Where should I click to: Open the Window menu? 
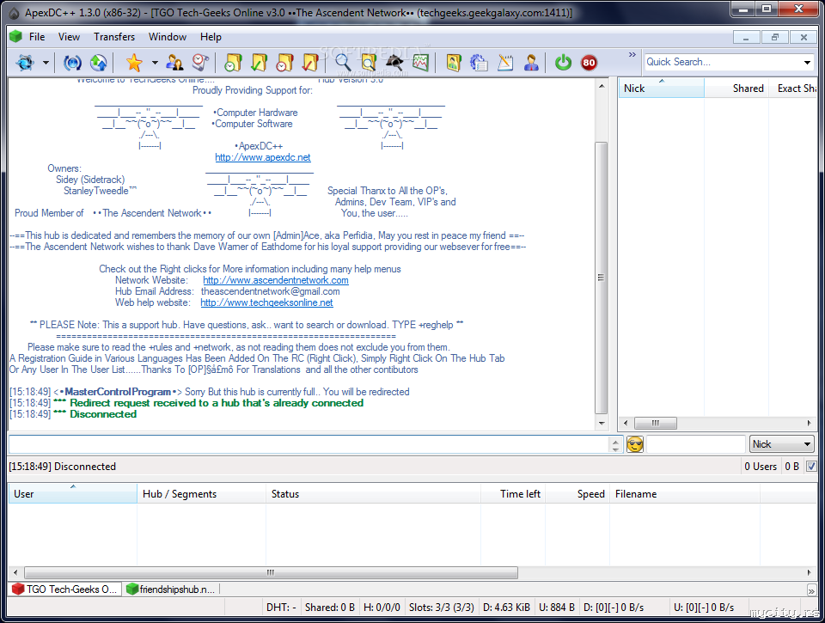coord(168,37)
